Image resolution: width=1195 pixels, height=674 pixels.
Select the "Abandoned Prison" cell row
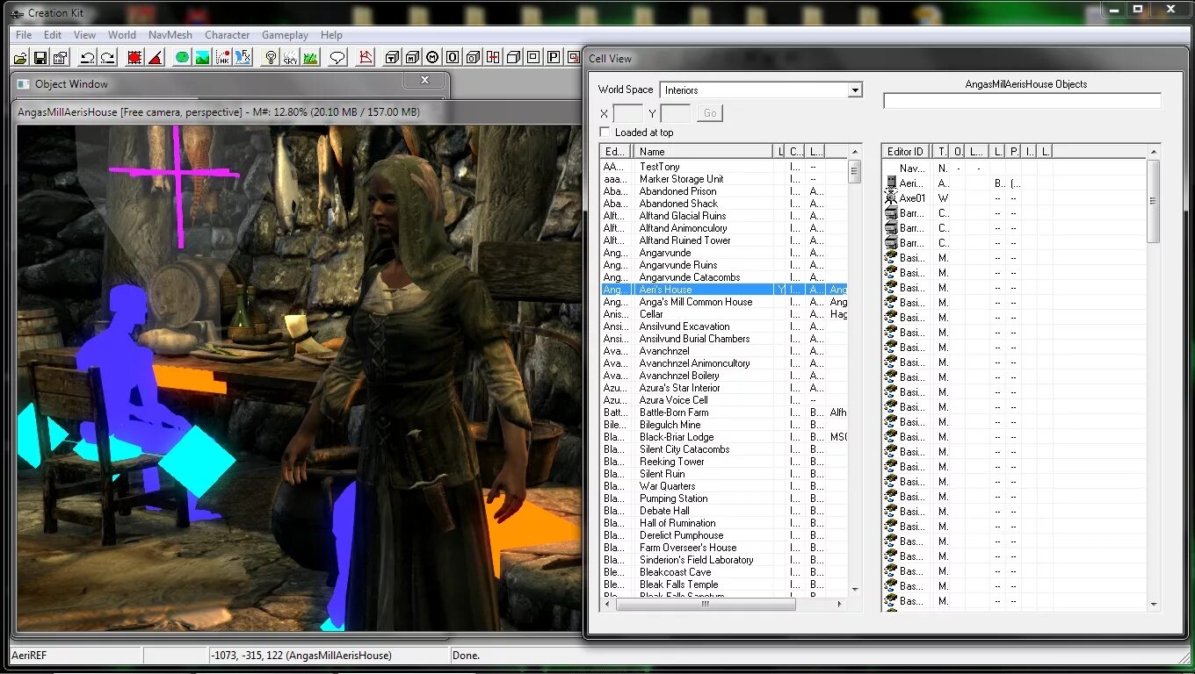724,191
